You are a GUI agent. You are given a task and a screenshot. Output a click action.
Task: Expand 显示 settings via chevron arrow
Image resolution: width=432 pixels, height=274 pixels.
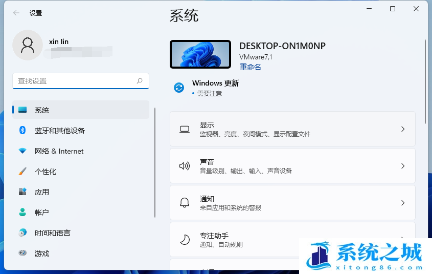403,129
